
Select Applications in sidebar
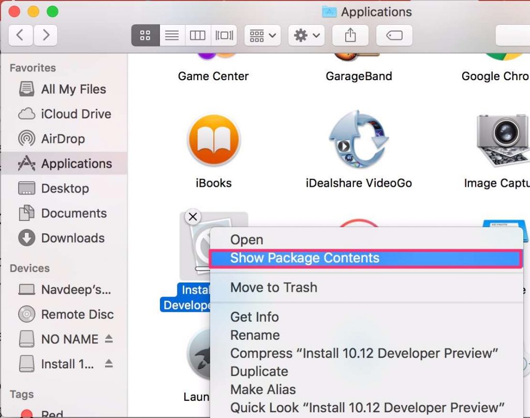[64, 163]
